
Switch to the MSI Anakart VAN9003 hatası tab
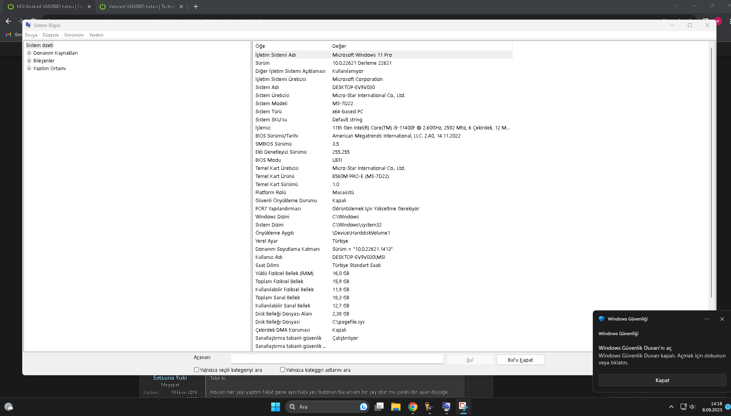tap(49, 7)
